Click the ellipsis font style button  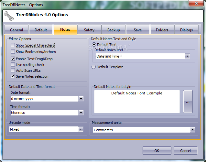(188, 102)
